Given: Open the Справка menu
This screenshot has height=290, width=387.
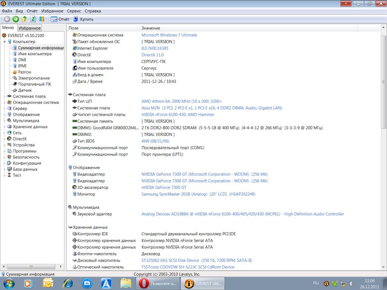Looking at the screenshot, I should click(x=93, y=11).
